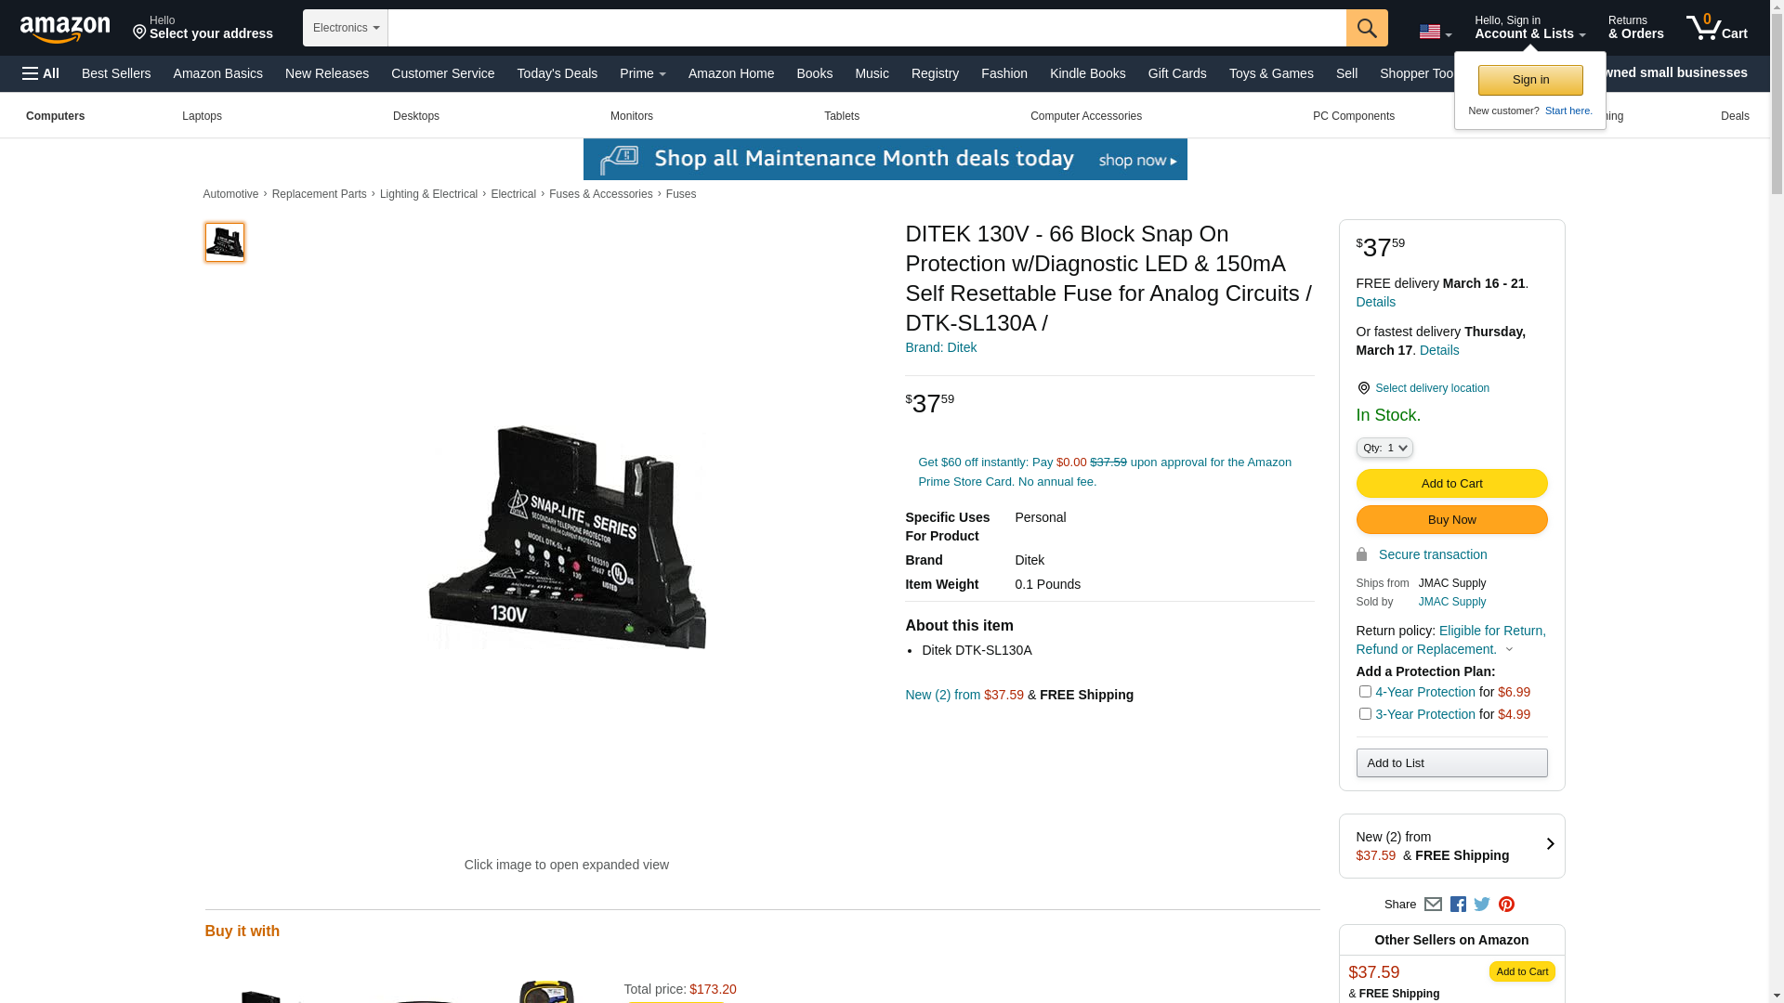
Task: Share on Pinterest icon
Action: click(x=1506, y=905)
